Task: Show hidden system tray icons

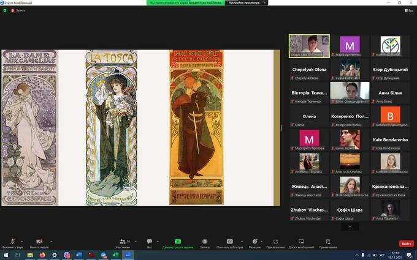Action: click(x=357, y=255)
